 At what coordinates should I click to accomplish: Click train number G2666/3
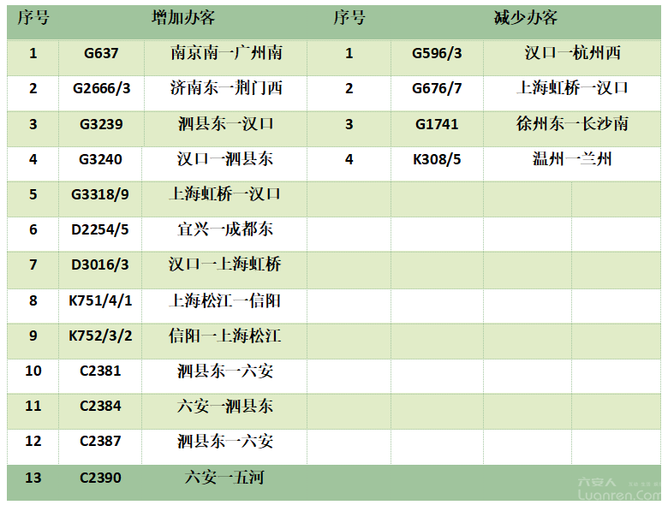click(x=101, y=88)
